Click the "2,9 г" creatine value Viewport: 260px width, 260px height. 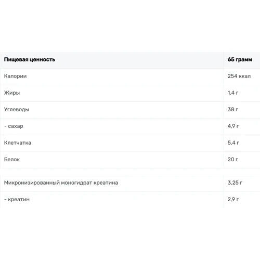pos(233,199)
